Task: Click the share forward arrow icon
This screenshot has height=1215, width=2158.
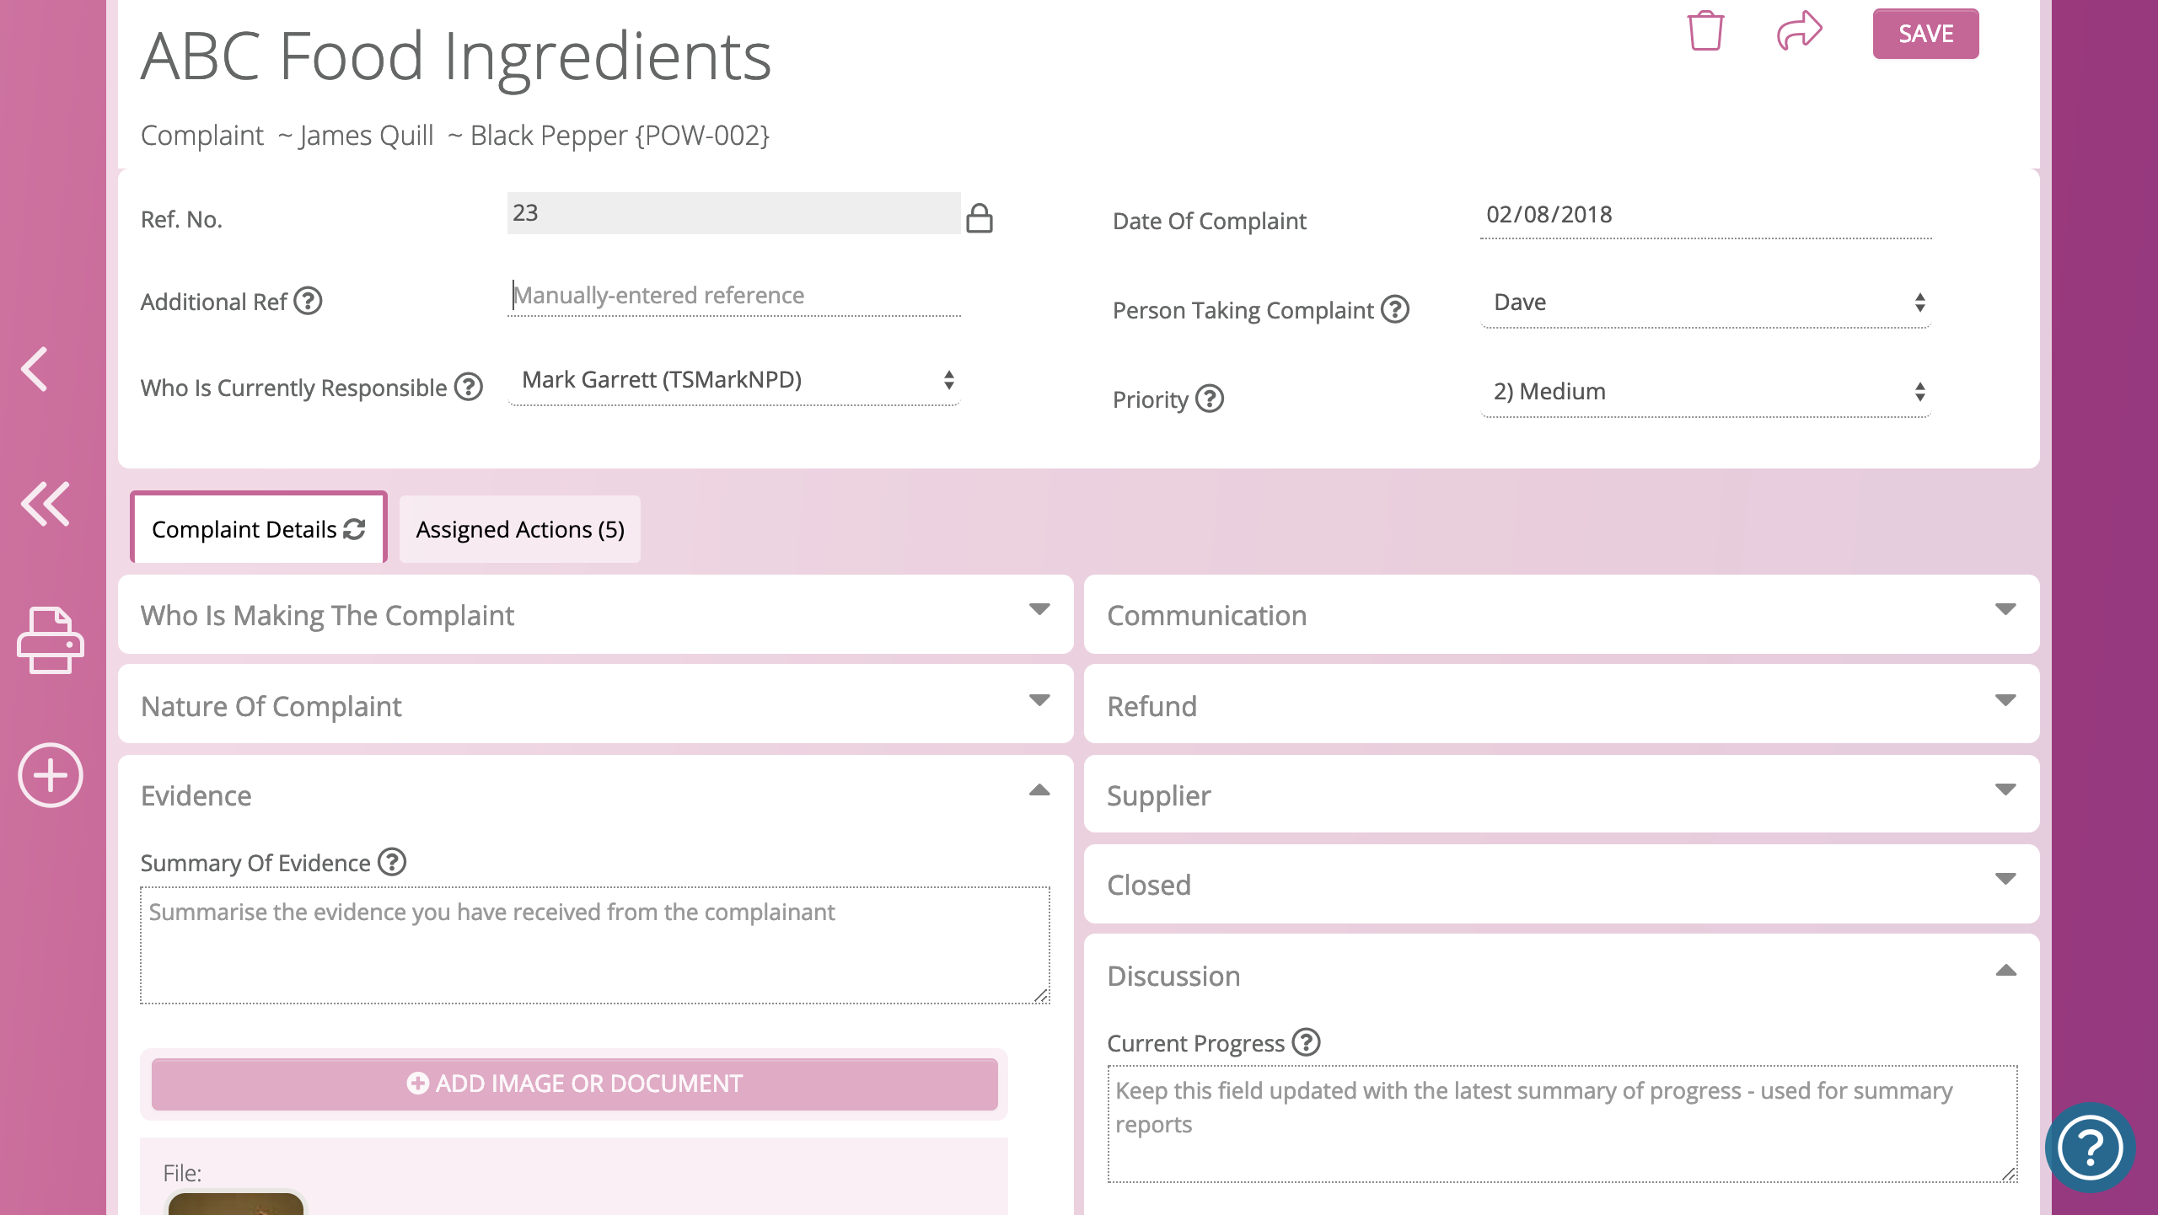Action: [x=1799, y=31]
